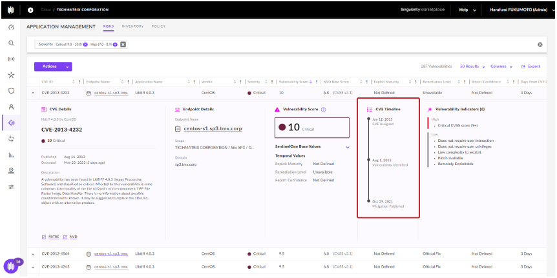
Task: Remove the High (7.0 - 8.9) filter chip
Action: click(x=115, y=45)
